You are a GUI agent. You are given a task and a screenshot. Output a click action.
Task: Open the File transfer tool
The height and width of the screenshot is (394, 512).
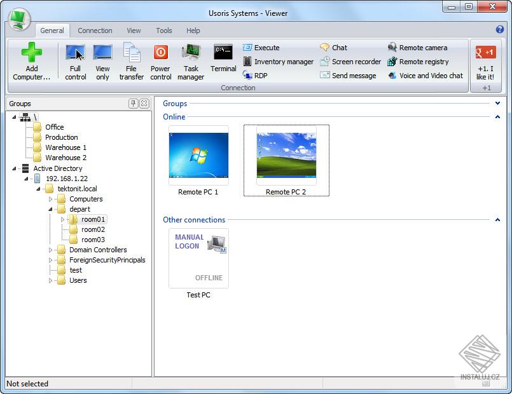click(131, 61)
